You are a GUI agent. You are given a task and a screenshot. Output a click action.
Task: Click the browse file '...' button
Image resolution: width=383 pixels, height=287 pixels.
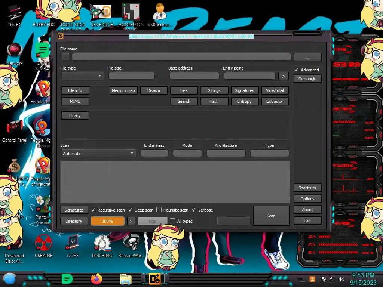point(307,57)
